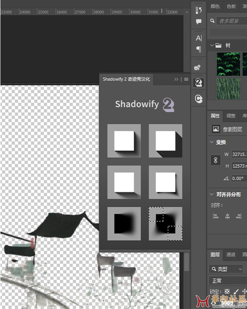Apply the soft right-side shadow preset
This screenshot has width=247, height=309.
[165, 182]
